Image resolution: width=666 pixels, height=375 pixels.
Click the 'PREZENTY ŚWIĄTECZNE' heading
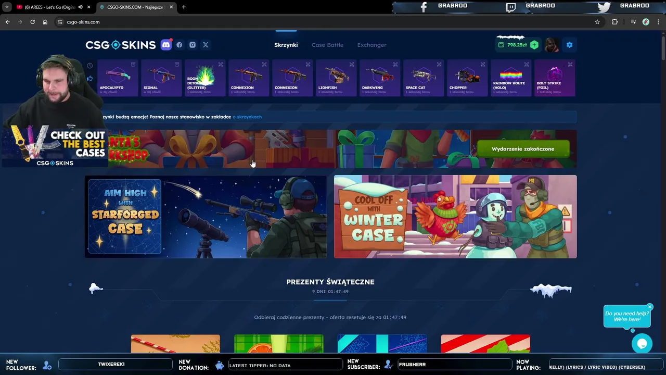(330, 282)
